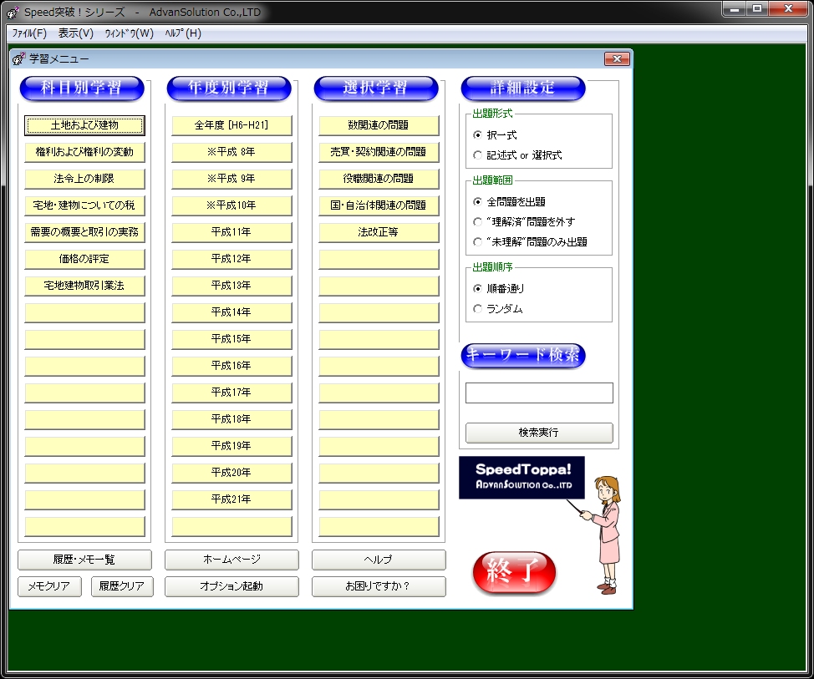Close the 学習メニュー inner window
The image size is (814, 679).
(616, 59)
